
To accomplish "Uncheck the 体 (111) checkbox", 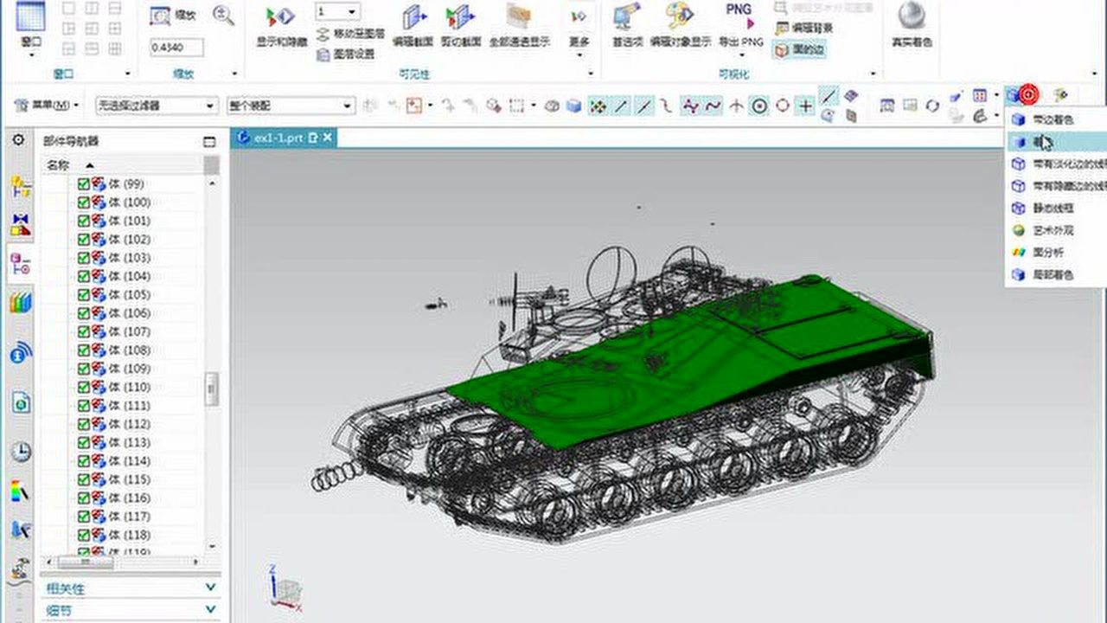I will click(83, 406).
